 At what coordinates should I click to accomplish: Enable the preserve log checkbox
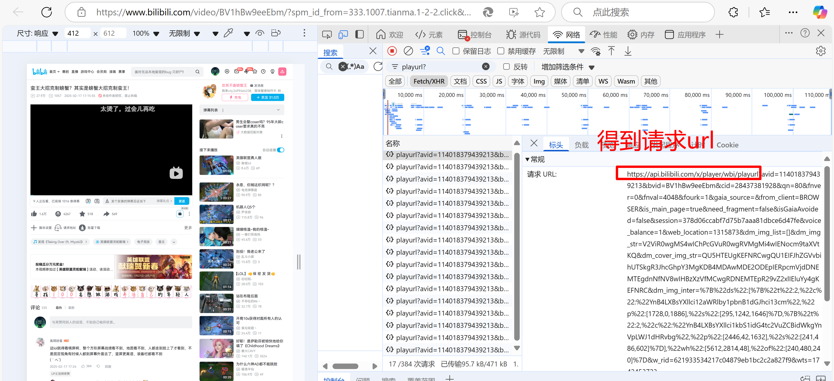point(456,51)
